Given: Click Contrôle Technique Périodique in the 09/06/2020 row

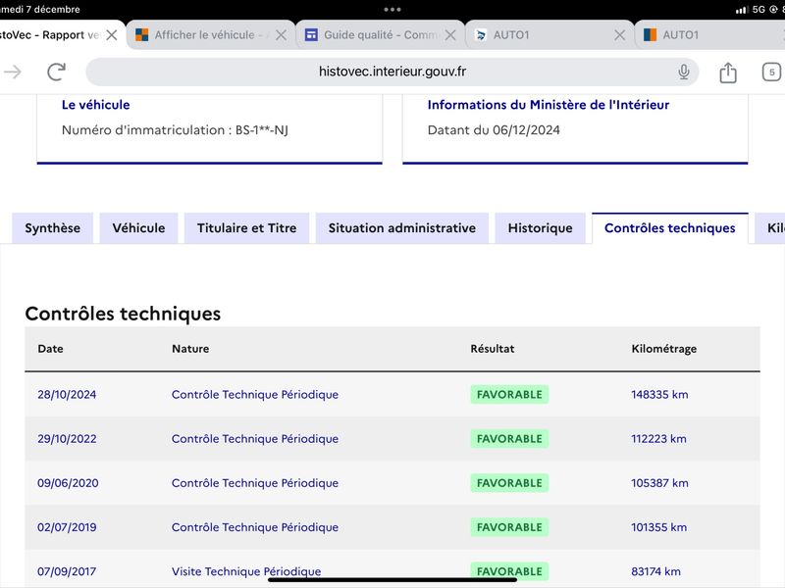Looking at the screenshot, I should click(x=255, y=483).
